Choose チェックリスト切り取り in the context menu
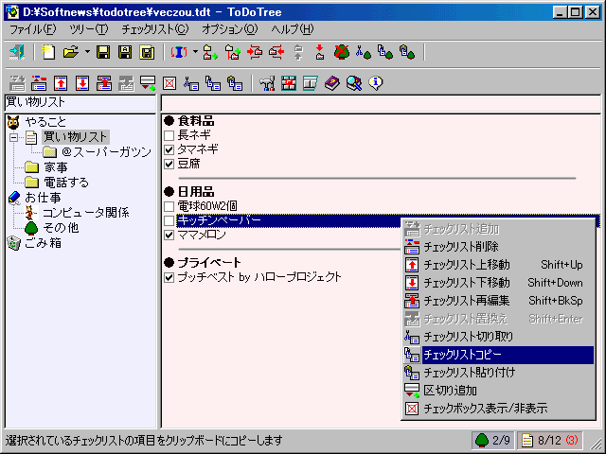 click(x=499, y=337)
